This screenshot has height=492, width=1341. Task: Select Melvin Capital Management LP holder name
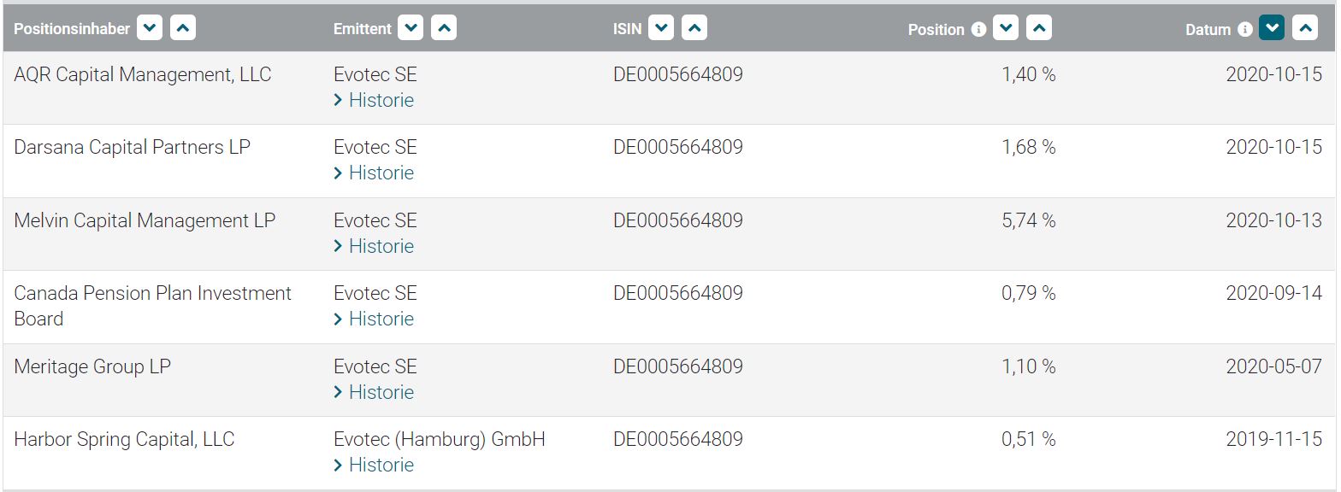(x=145, y=220)
